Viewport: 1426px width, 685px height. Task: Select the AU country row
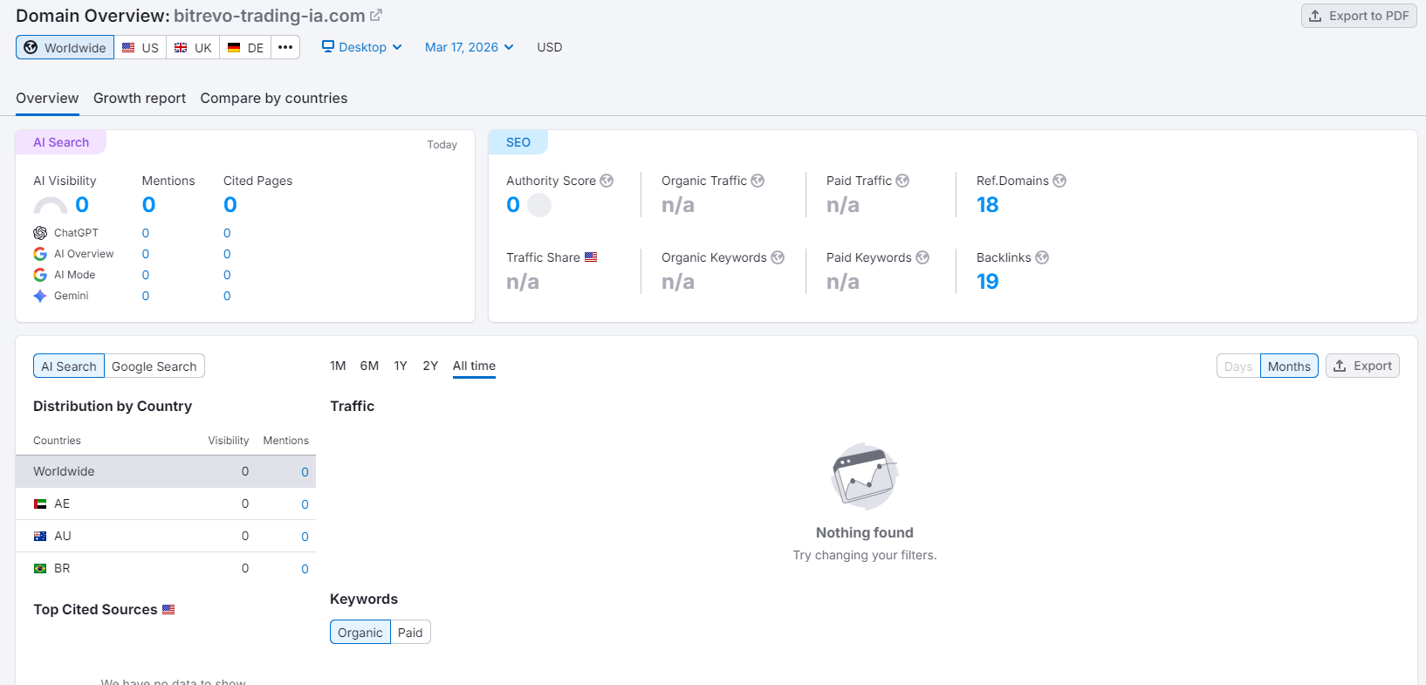166,536
